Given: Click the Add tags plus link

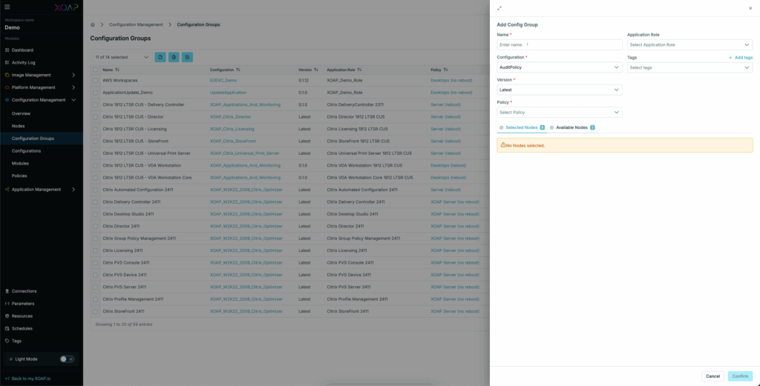Looking at the screenshot, I should tap(740, 57).
